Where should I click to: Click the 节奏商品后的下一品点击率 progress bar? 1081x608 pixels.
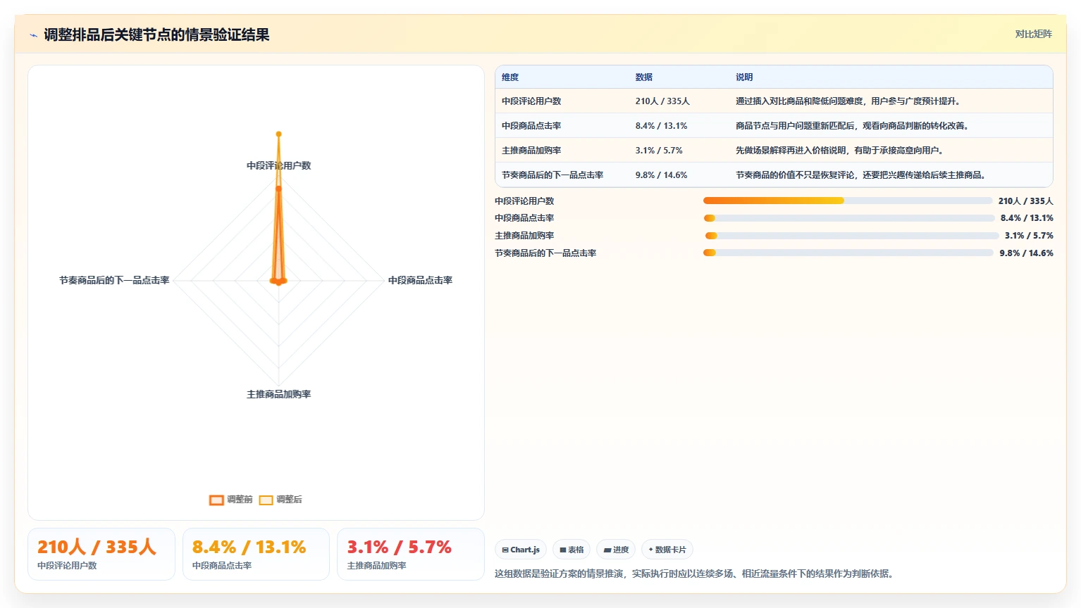[x=848, y=253]
